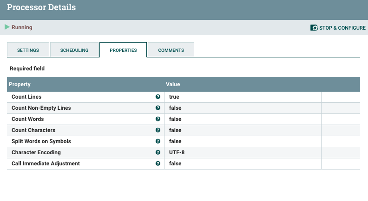The height and width of the screenshot is (201, 368).
Task: Click the Count Lines value true
Action: [174, 97]
